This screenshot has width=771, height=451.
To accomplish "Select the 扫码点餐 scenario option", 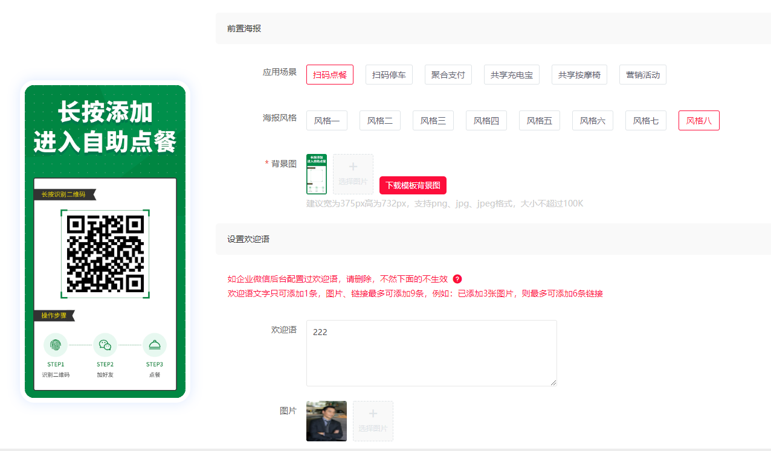I will click(x=330, y=75).
